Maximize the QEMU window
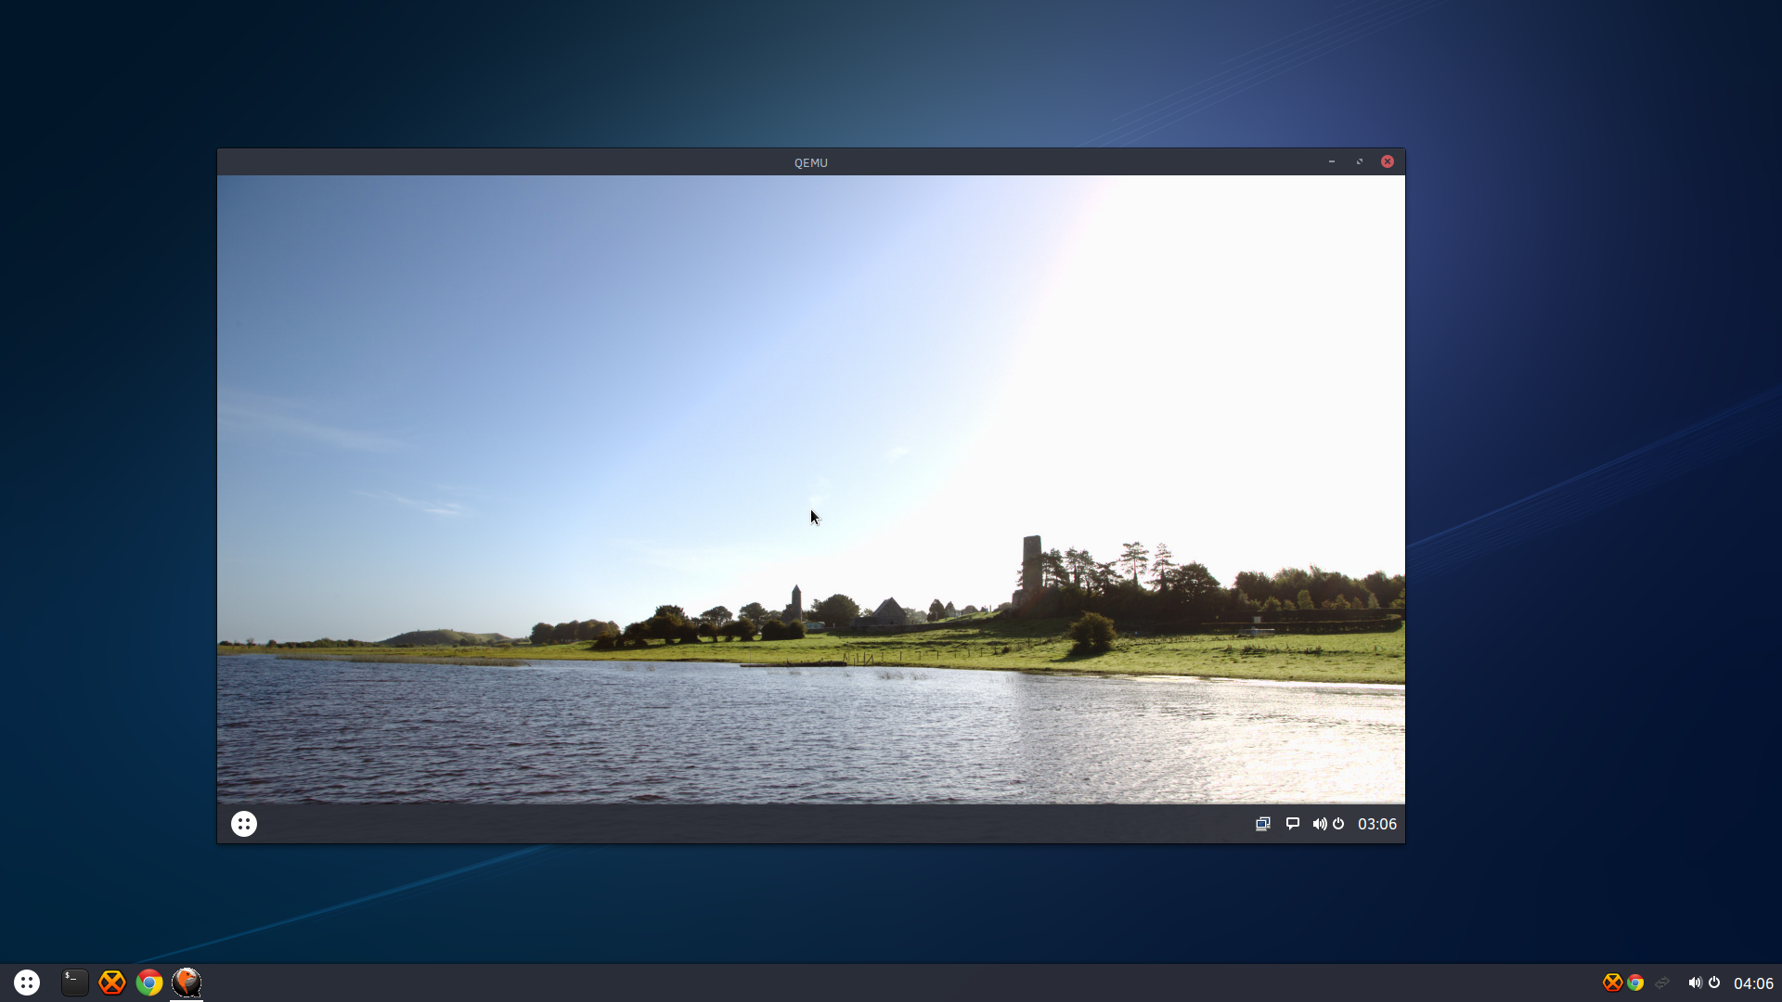 [1360, 161]
